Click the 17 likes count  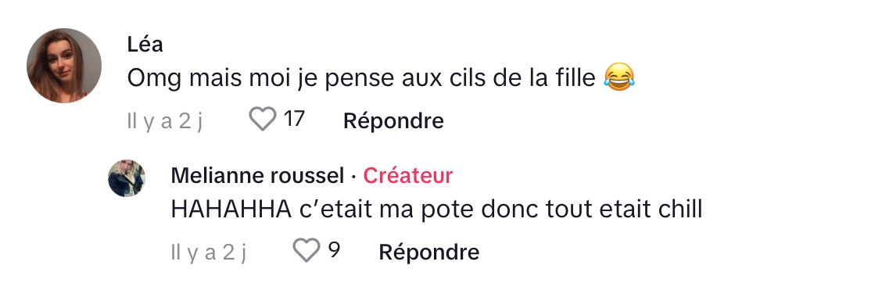coord(294,120)
